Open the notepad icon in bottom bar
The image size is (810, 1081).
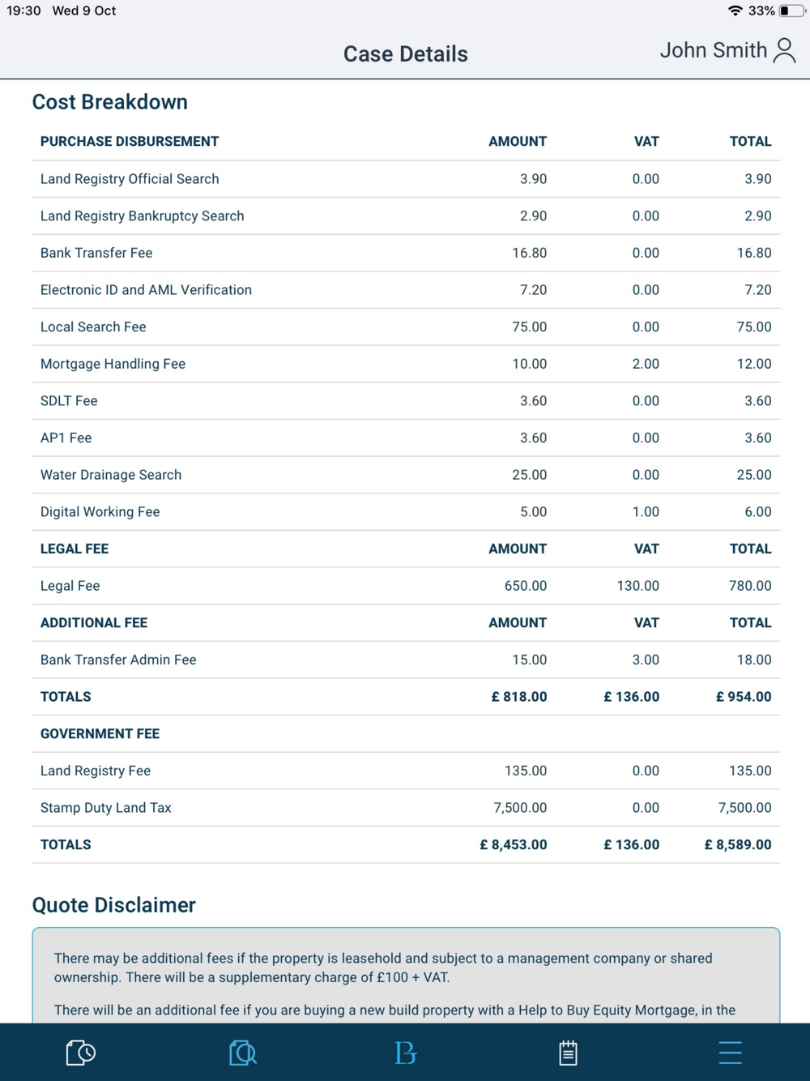coord(568,1053)
